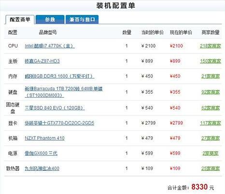Open 技嘉GA-Z97-HD3 motherboard link
Viewport: 225px width, 194px height.
click(42, 61)
